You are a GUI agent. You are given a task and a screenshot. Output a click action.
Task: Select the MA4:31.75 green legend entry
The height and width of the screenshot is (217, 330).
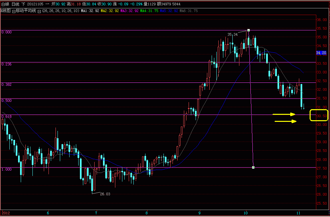[x=149, y=11]
